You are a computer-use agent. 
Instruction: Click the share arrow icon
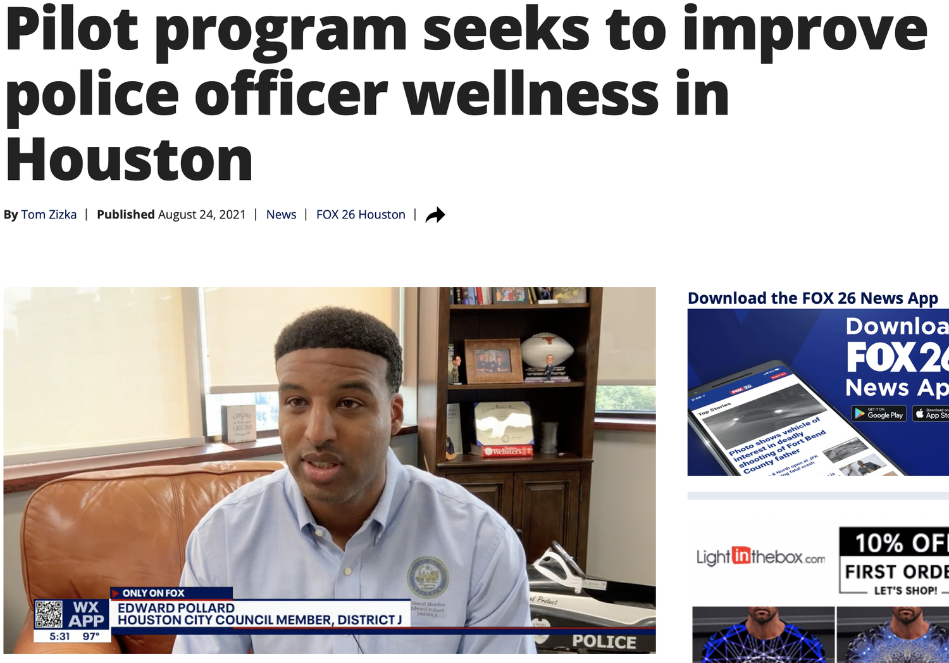[435, 215]
